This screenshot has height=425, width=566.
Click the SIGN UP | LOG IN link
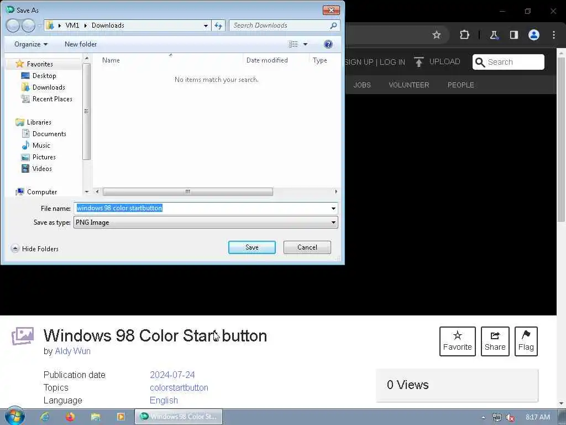(375, 62)
